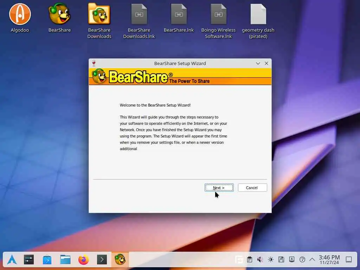Click the wine glass window menu icon
Image resolution: width=360 pixels, height=270 pixels.
94,63
